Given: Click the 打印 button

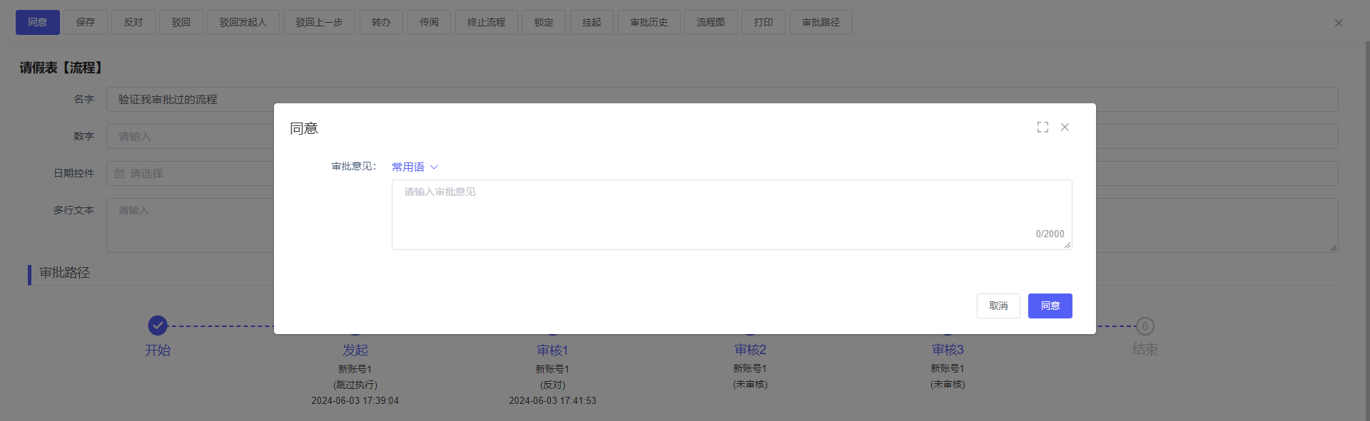Looking at the screenshot, I should [x=763, y=23].
